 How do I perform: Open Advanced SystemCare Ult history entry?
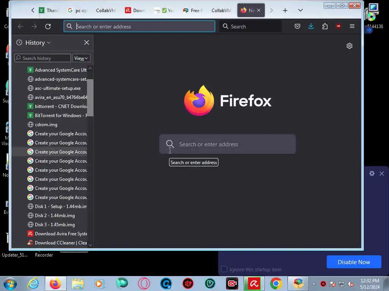coord(57,70)
